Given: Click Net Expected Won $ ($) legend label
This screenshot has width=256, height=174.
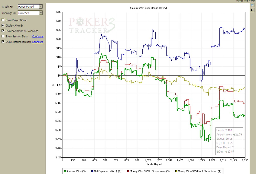Looking at the screenshot, I should pos(108,171).
